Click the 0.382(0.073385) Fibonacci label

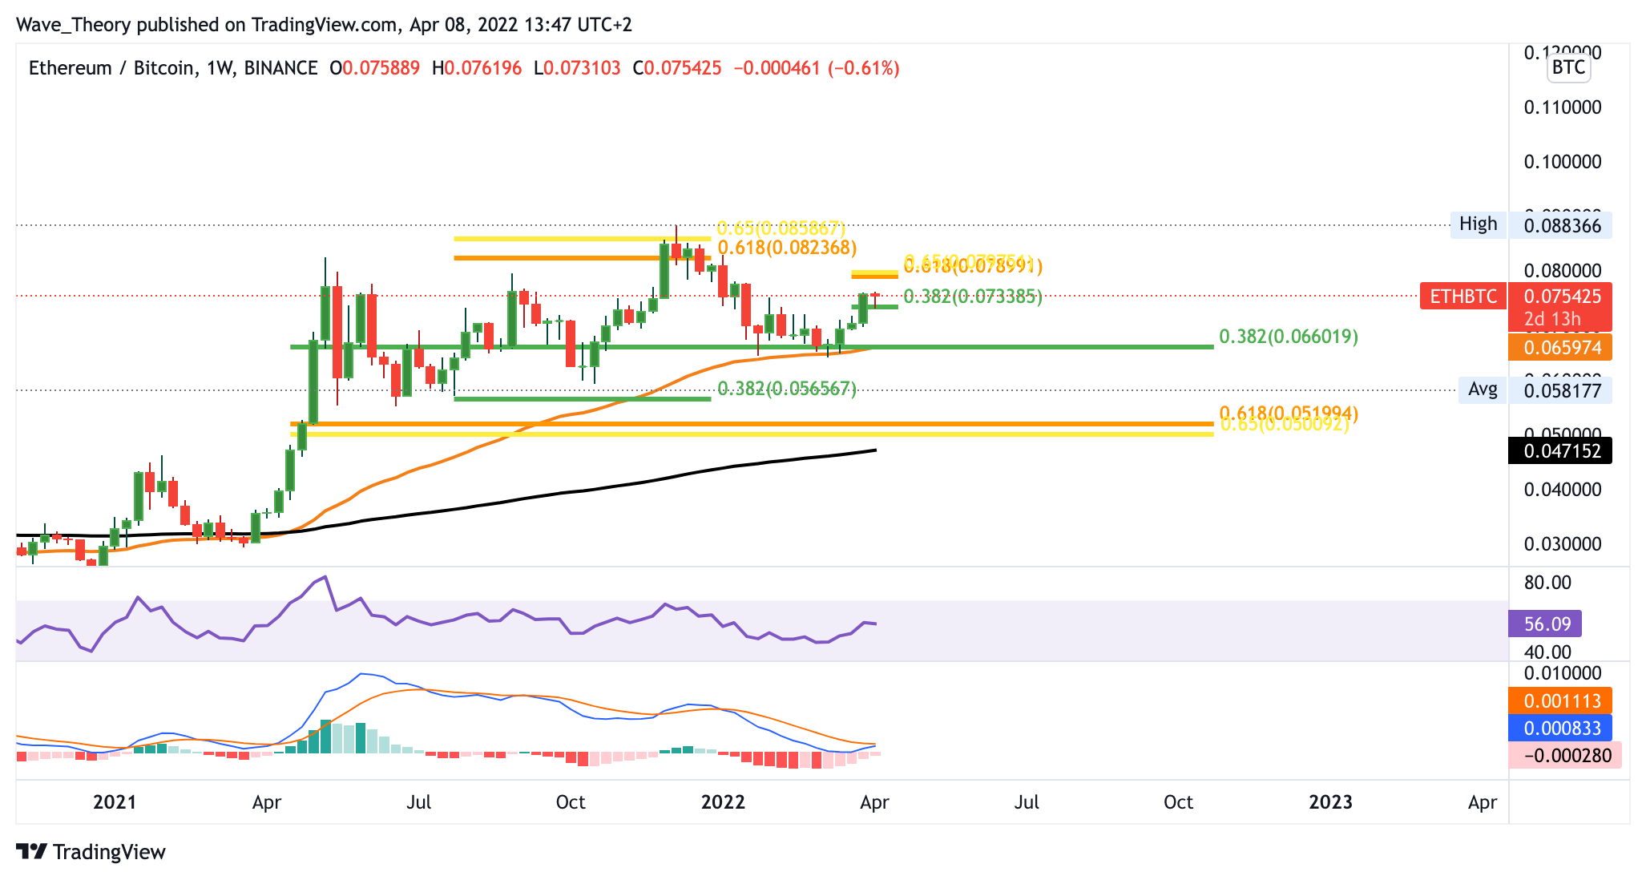tap(972, 297)
